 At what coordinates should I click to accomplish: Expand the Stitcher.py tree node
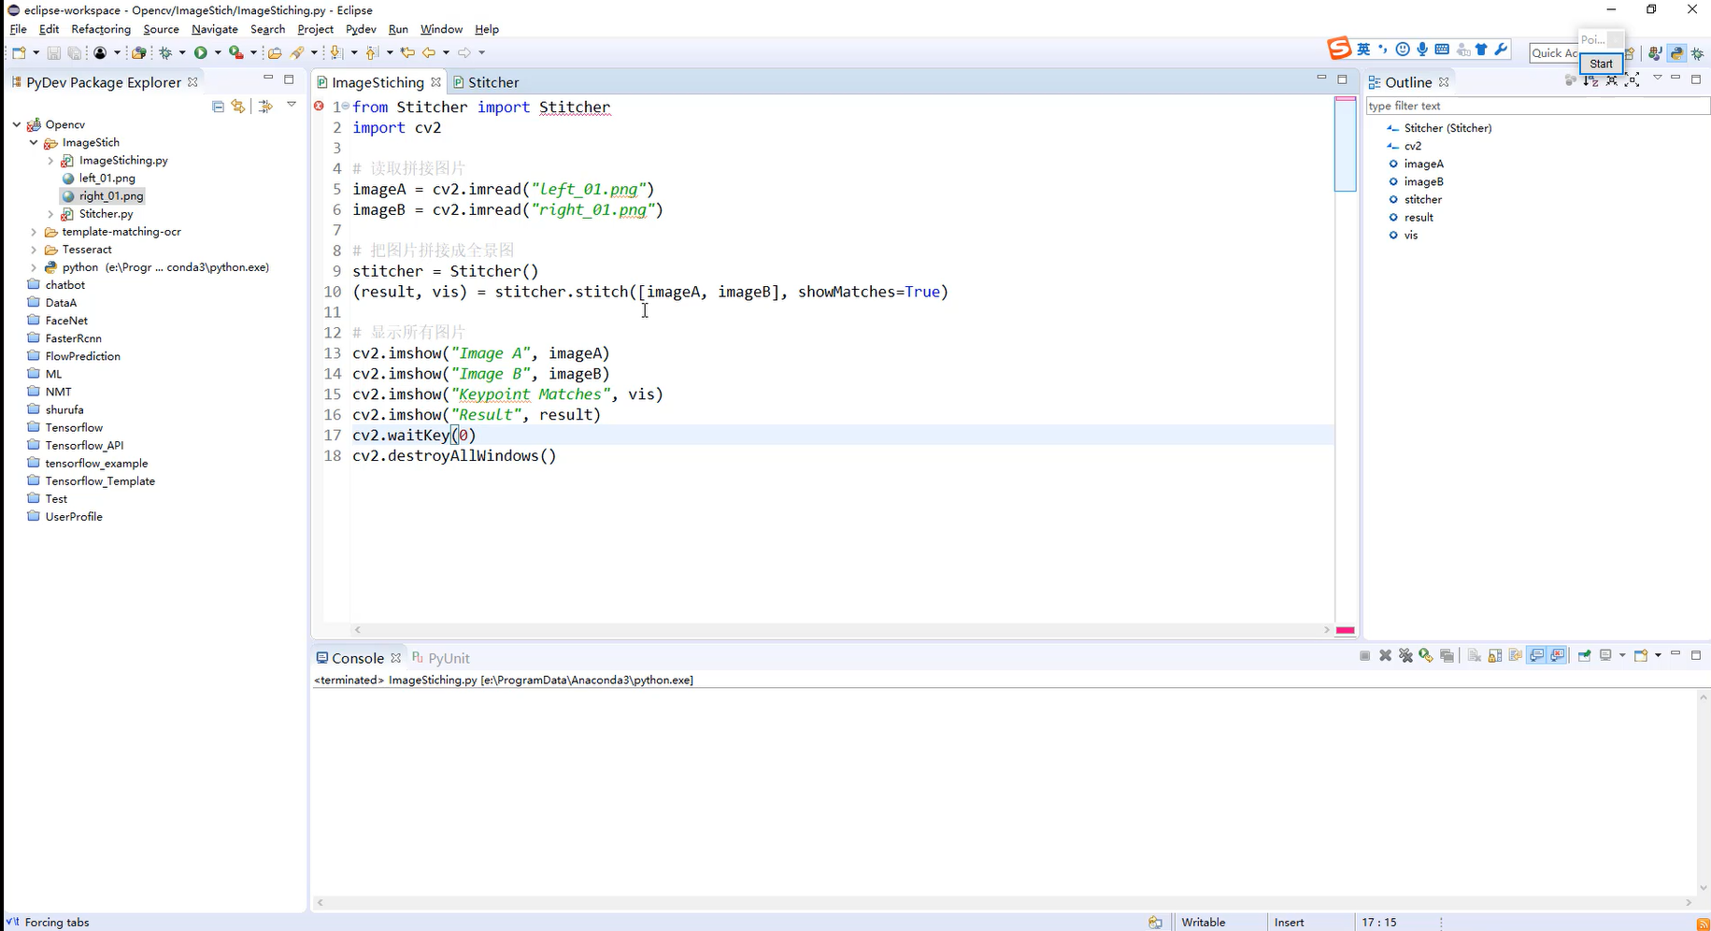tap(50, 214)
